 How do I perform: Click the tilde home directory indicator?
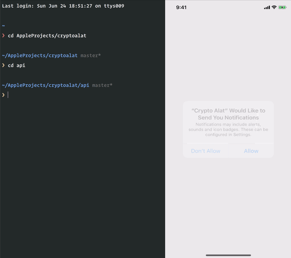(x=3, y=26)
